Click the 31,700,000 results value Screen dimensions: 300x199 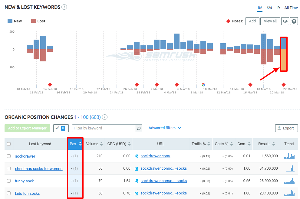tap(269, 168)
